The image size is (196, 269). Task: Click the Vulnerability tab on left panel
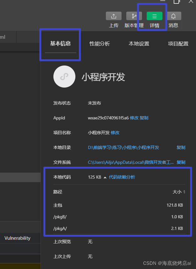[18, 238]
